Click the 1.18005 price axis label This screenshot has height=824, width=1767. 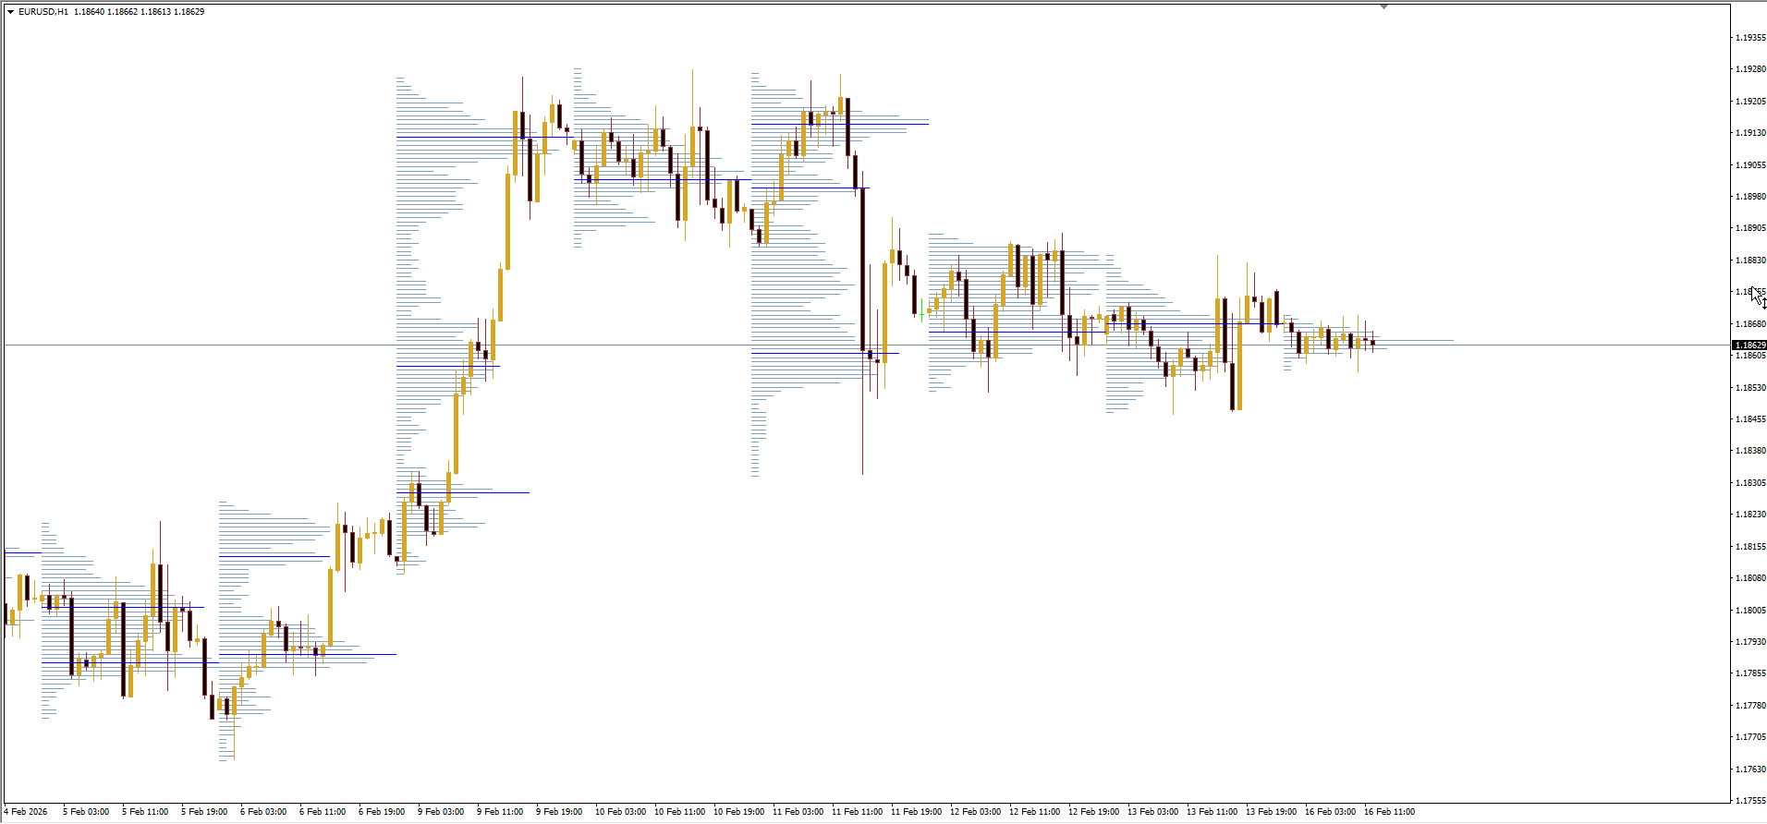pos(1750,611)
